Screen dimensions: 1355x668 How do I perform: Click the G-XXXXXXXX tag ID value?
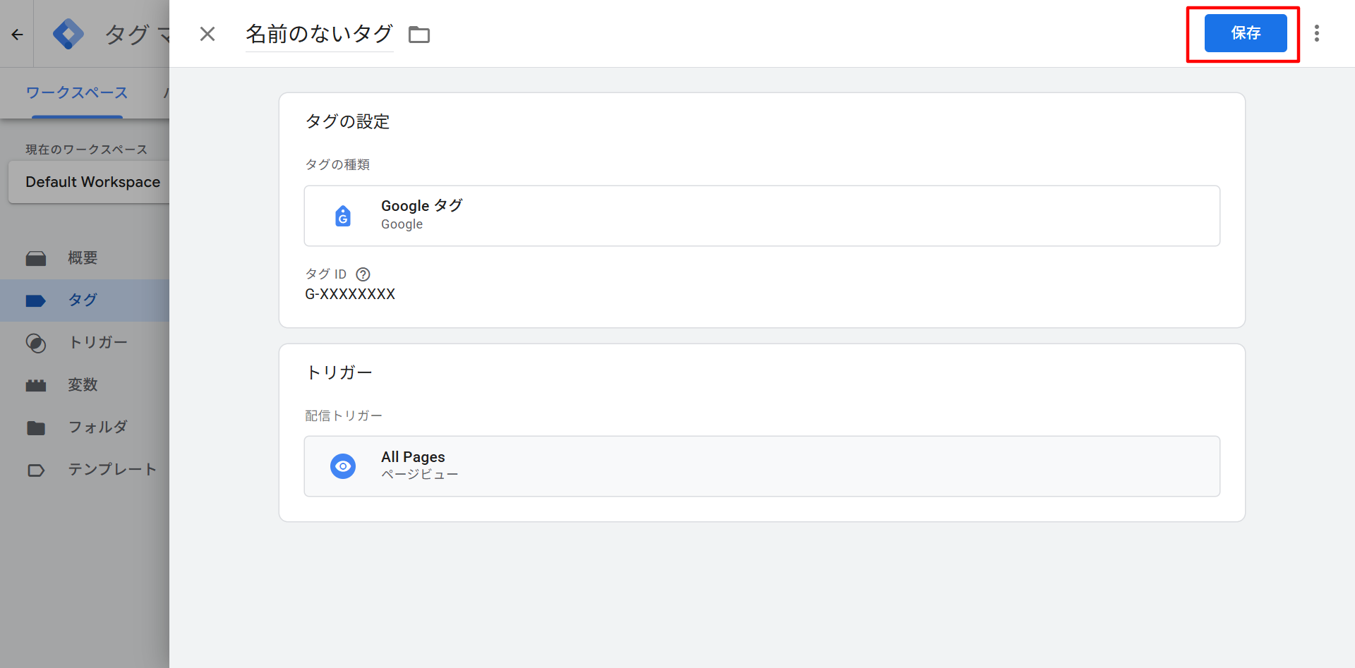350,294
